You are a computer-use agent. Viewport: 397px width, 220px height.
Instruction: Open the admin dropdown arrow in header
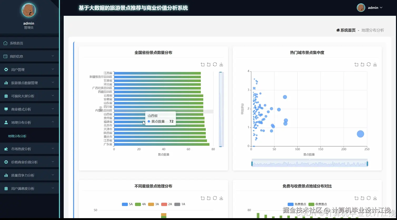coord(381,8)
